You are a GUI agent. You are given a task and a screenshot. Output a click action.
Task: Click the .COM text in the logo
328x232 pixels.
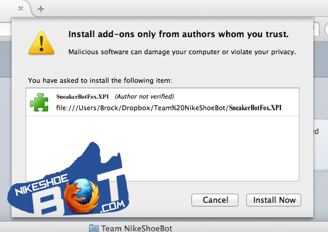113,206
